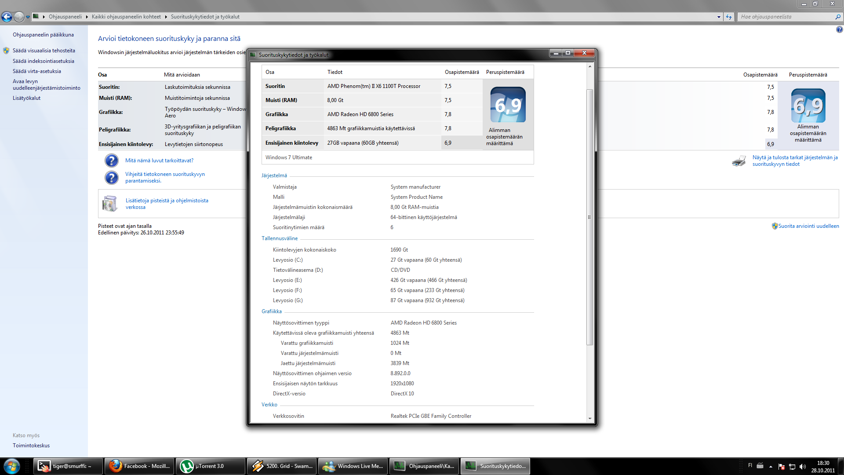Viewport: 844px width, 475px height.
Task: Show hidden tray icons arrow
Action: 771,467
